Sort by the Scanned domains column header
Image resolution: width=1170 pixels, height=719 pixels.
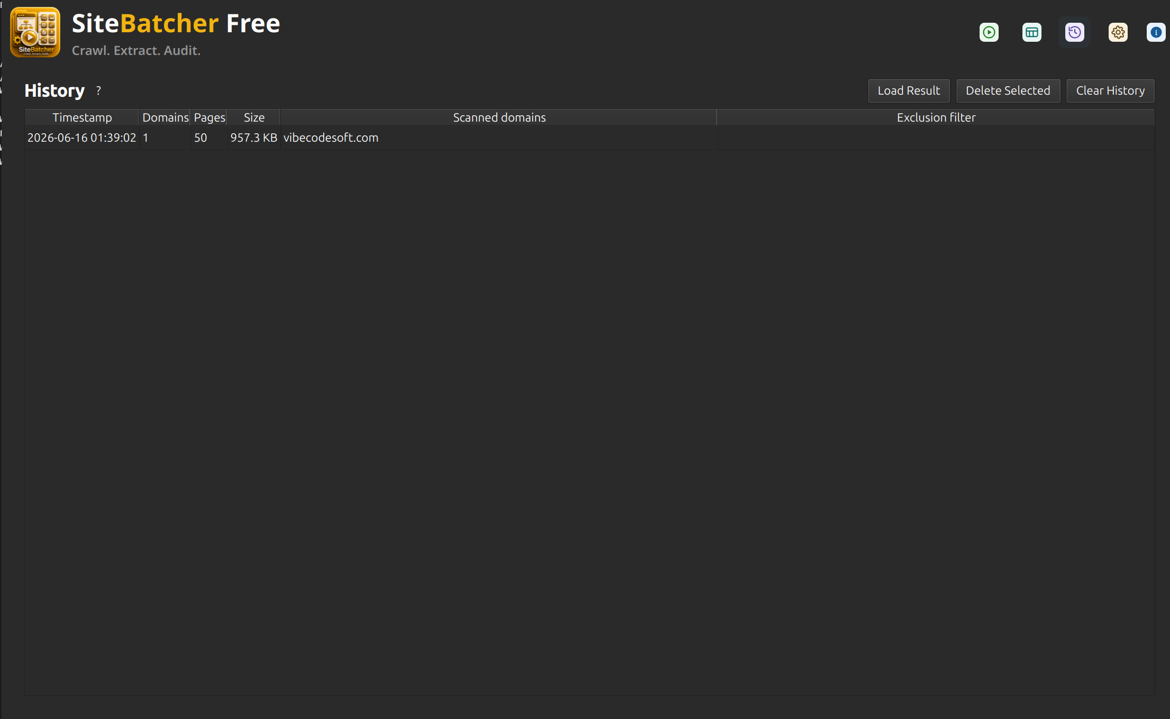(499, 117)
